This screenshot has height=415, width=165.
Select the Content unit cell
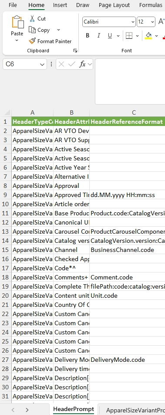(71, 296)
